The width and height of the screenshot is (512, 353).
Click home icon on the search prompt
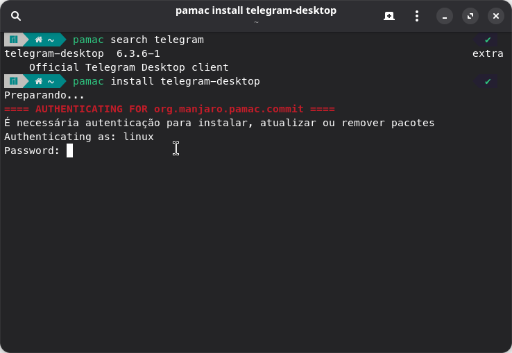pos(39,40)
